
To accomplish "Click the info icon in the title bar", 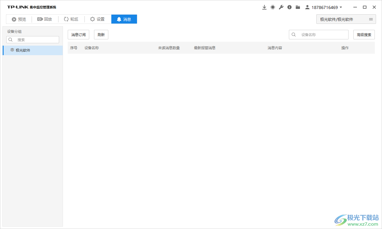I will point(289,7).
